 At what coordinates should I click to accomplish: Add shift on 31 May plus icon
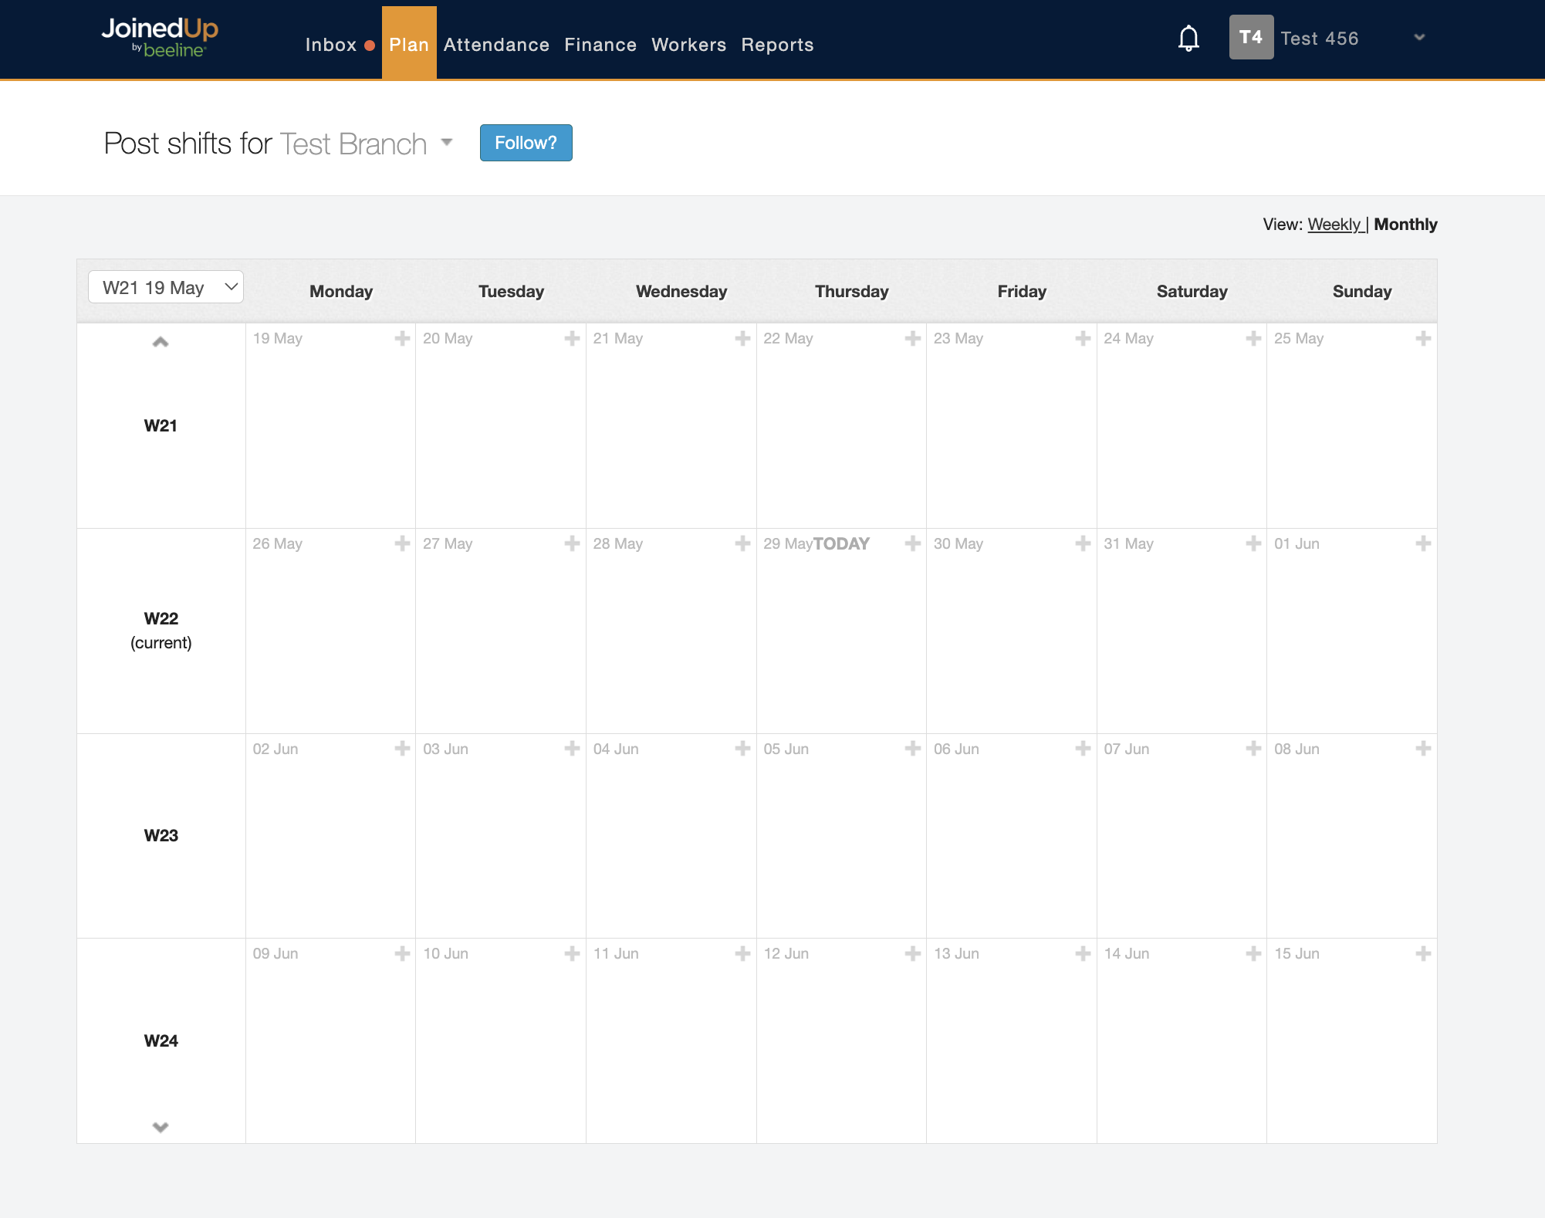tap(1253, 543)
